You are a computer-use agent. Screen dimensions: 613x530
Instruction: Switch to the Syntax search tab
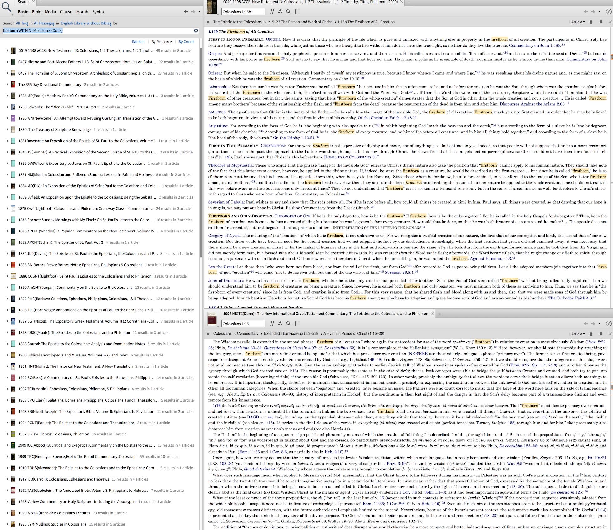(x=98, y=12)
